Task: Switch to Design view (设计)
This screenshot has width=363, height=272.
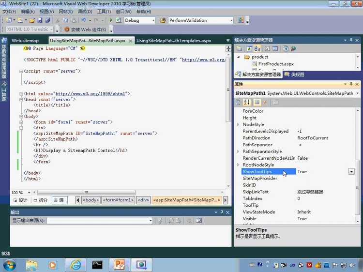Action: (x=20, y=200)
